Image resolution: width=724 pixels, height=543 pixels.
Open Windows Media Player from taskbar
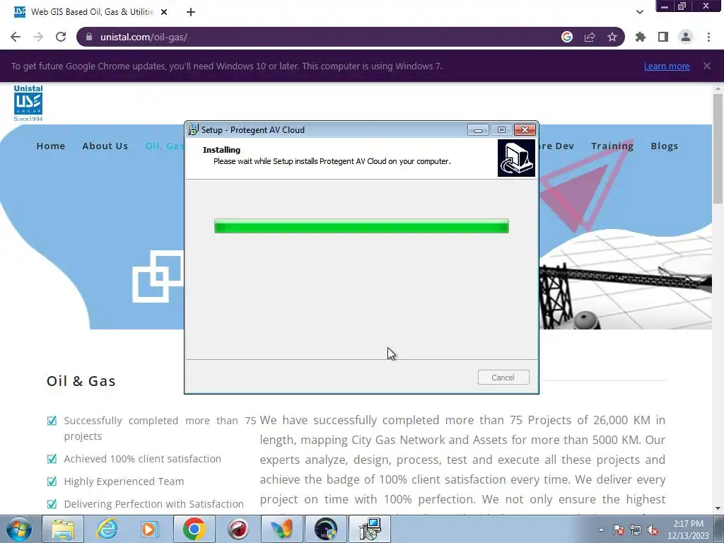(x=150, y=529)
